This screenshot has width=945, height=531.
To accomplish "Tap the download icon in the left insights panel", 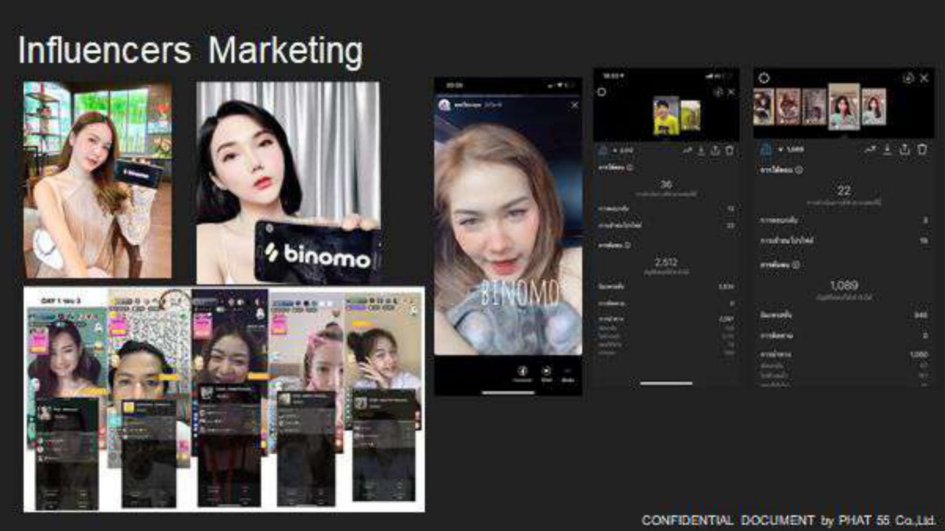I will (700, 150).
